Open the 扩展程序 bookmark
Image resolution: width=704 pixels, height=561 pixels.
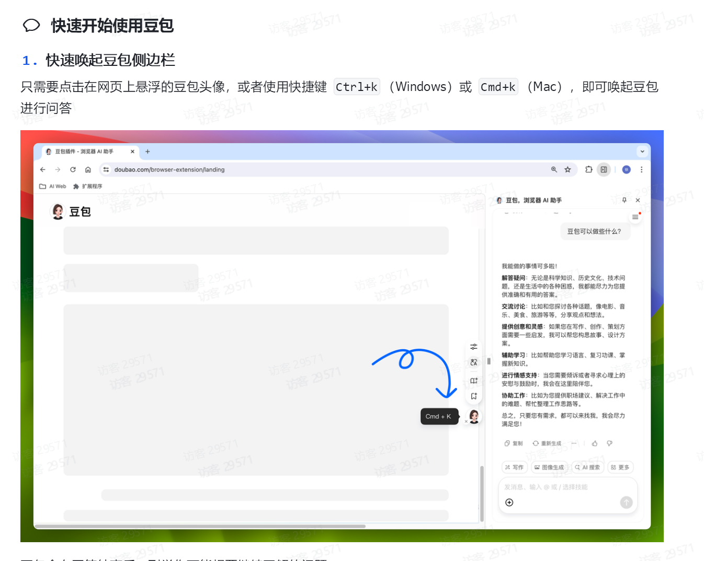[87, 186]
